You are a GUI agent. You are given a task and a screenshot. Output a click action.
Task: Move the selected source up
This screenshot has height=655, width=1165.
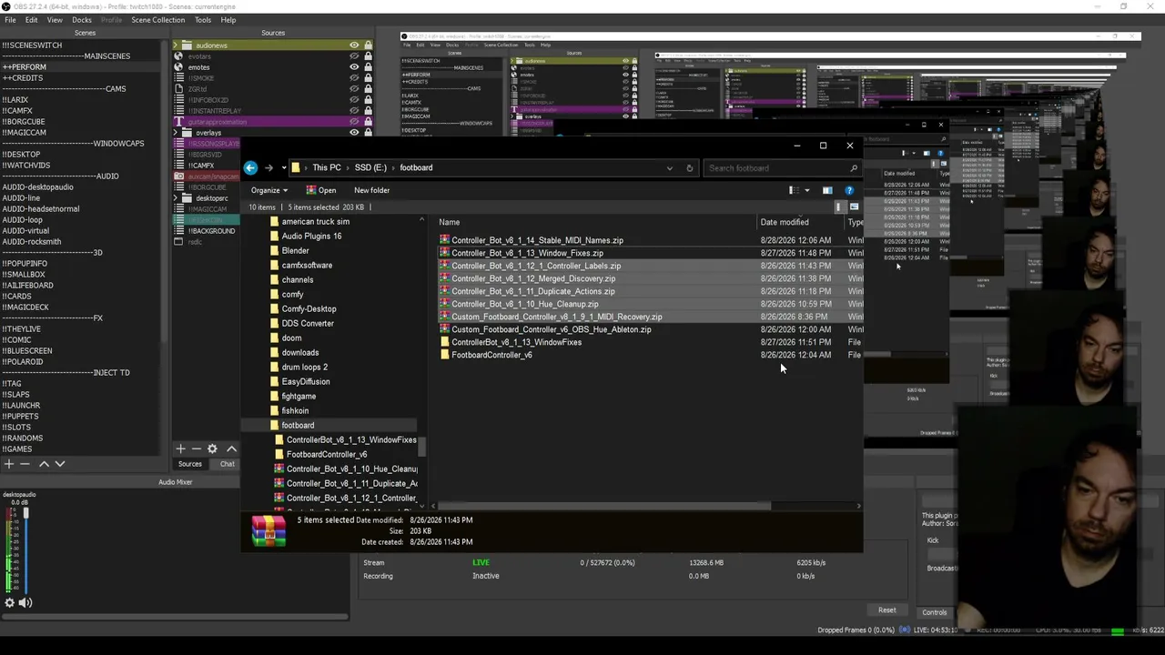click(231, 448)
